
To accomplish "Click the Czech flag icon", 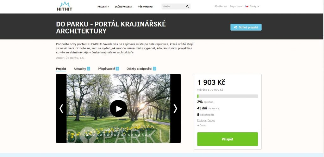I will 247,6.
